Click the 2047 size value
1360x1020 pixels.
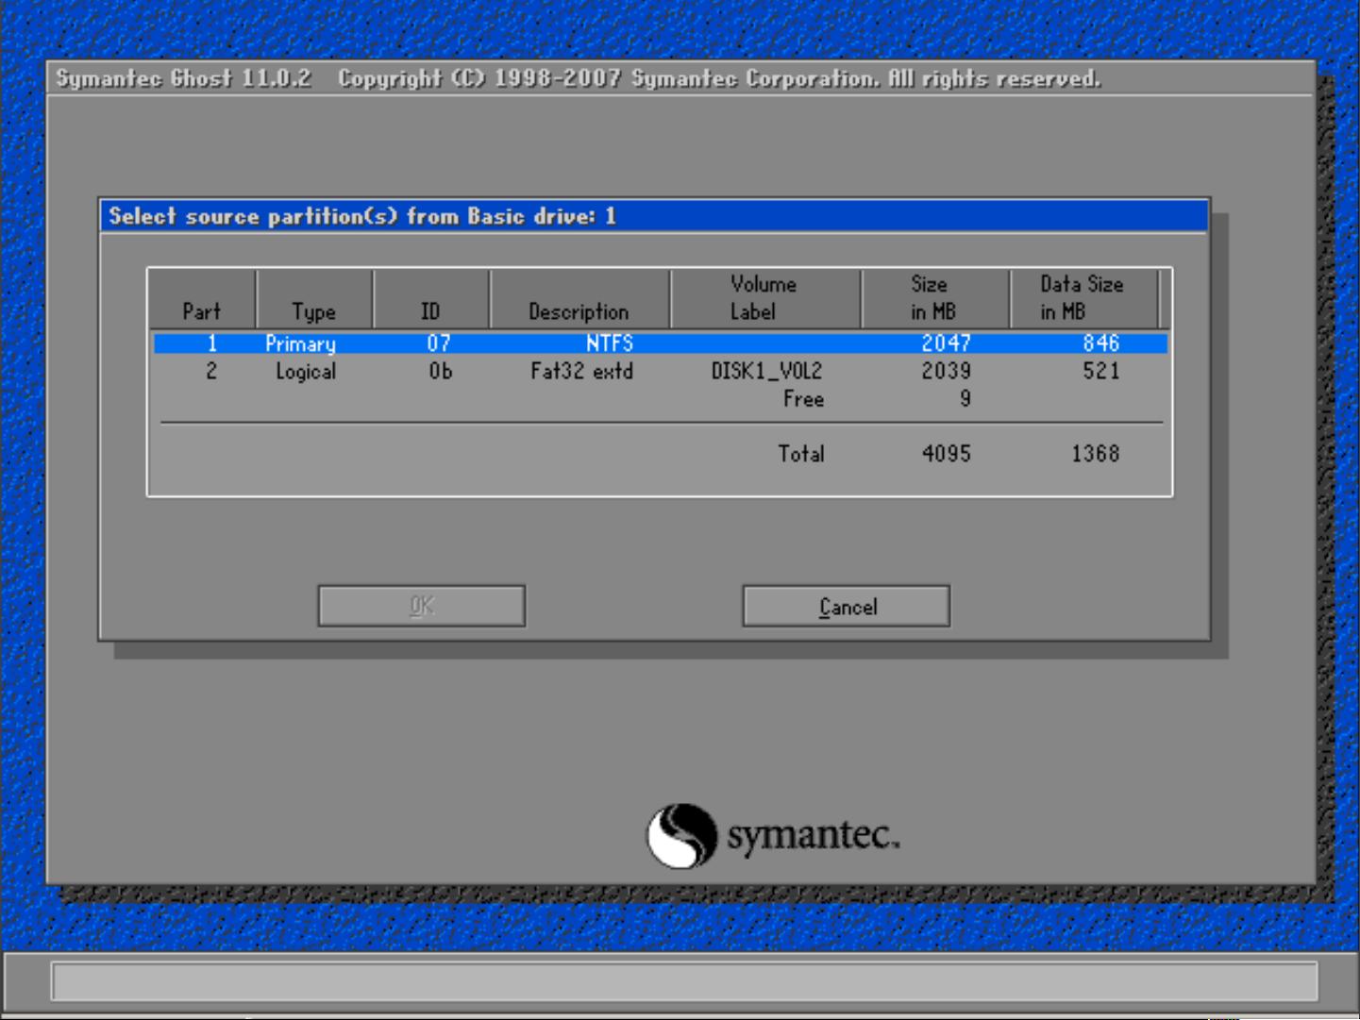[947, 343]
